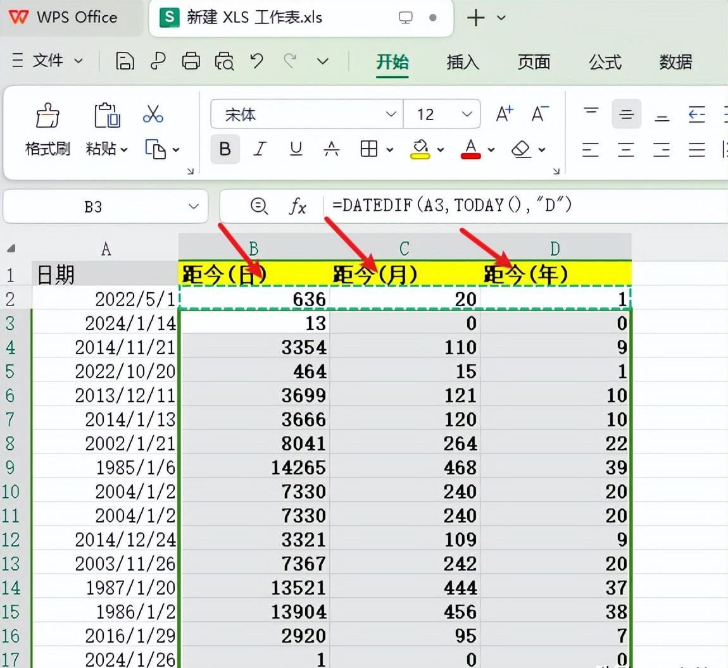Image resolution: width=728 pixels, height=668 pixels.
Task: Click the Cut scissors icon
Action: tap(153, 114)
